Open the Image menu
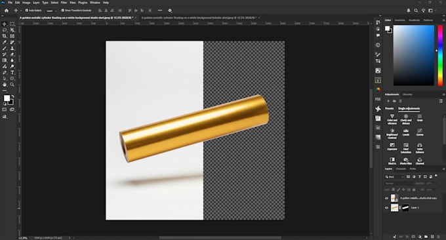The height and width of the screenshot is (240, 446). 26,3
